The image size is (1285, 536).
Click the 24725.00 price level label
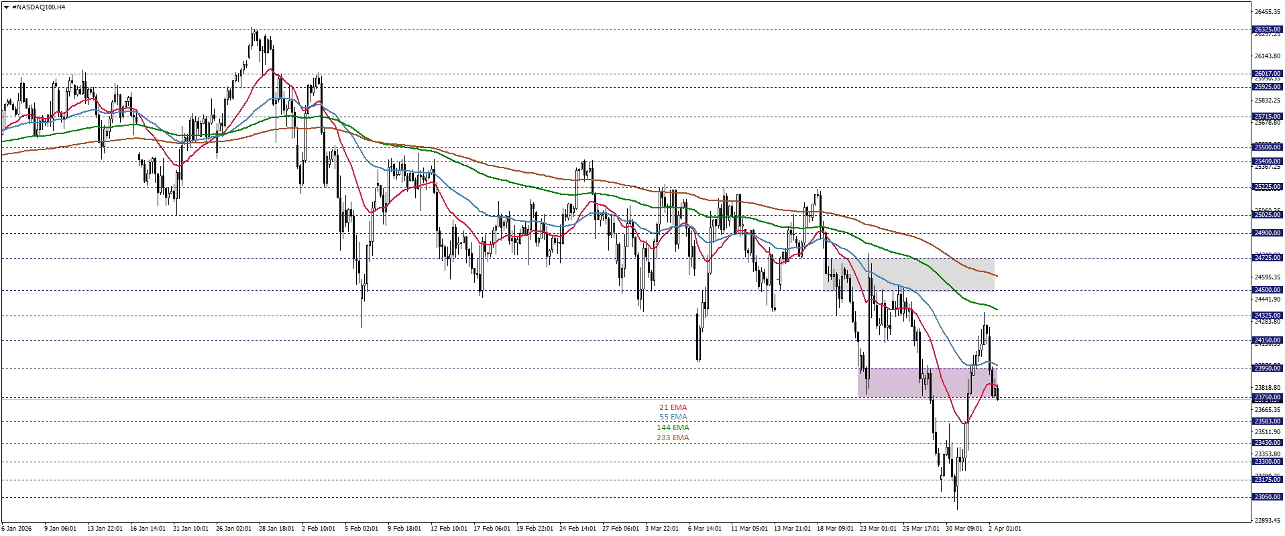pyautogui.click(x=1267, y=258)
